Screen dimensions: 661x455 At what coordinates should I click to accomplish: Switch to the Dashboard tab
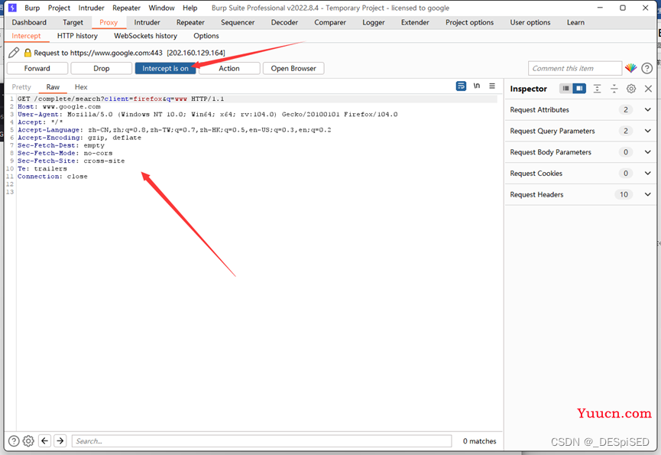(29, 22)
